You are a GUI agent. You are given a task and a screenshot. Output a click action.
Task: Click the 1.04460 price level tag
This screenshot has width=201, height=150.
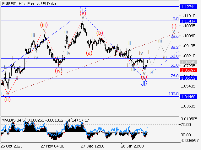click(x=188, y=97)
